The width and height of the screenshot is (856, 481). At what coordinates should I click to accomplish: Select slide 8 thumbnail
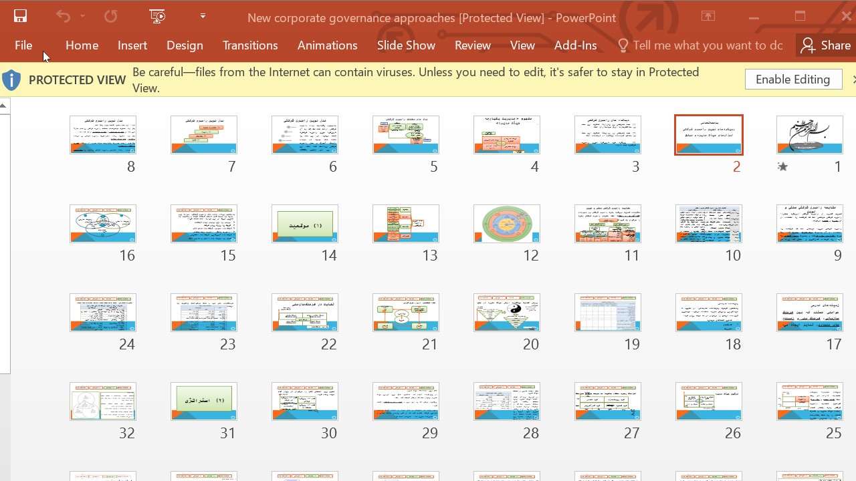[103, 135]
